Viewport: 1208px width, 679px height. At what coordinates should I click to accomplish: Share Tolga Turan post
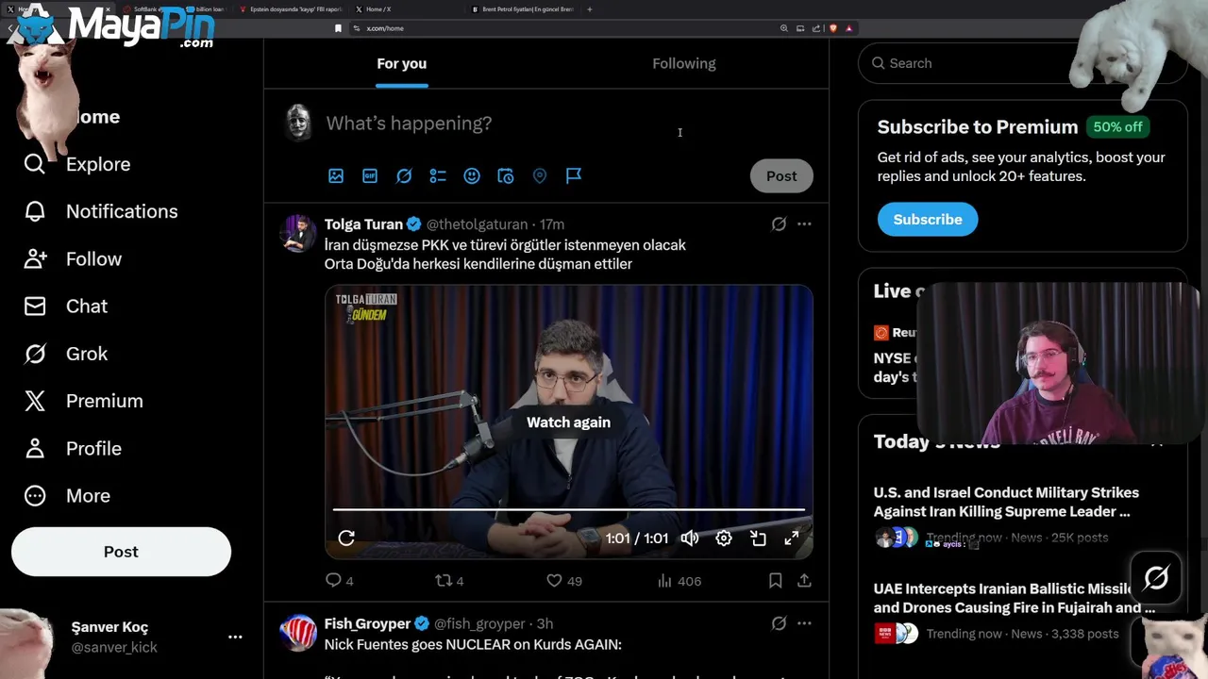(x=804, y=581)
